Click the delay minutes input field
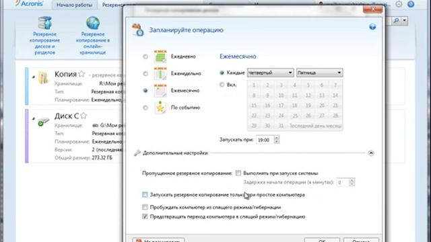 click(343, 182)
